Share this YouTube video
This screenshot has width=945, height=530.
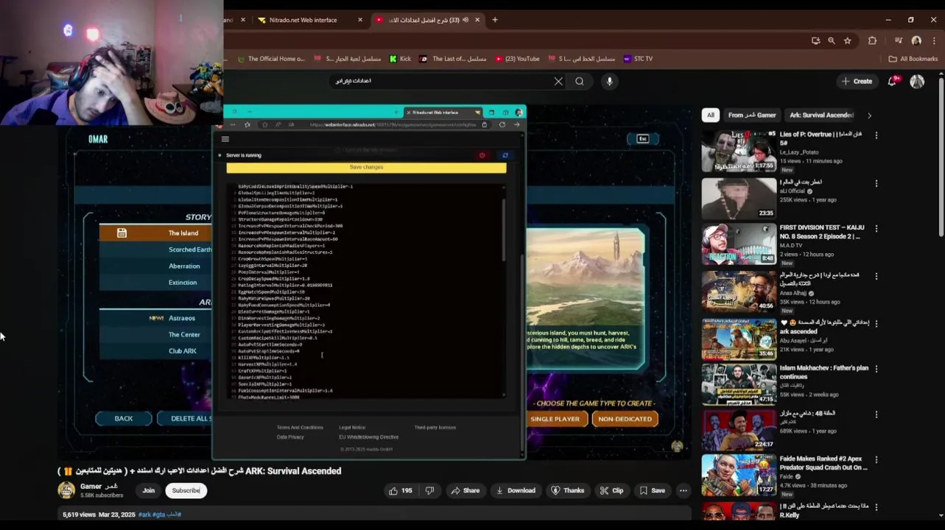(x=466, y=490)
